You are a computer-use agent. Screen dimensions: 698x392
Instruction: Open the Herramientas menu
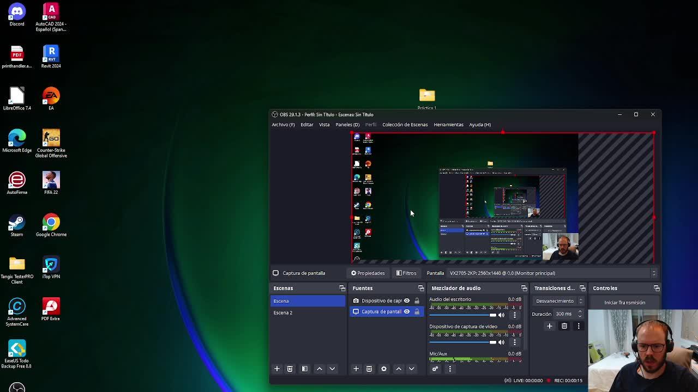(x=448, y=125)
